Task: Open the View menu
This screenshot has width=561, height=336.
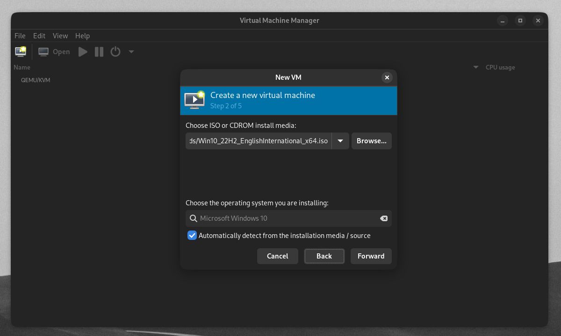Action: 60,35
